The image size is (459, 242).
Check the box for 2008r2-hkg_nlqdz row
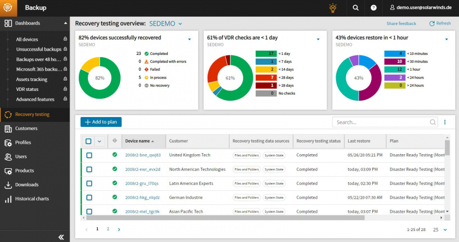point(89,198)
